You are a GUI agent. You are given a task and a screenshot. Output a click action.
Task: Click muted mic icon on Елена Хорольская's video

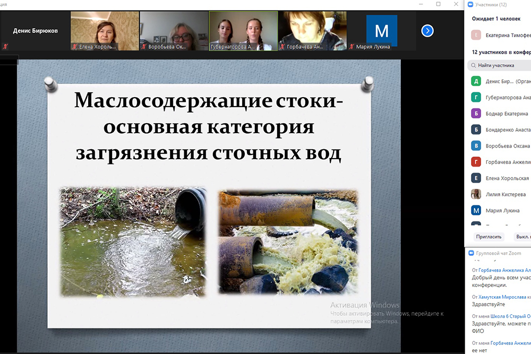click(74, 47)
